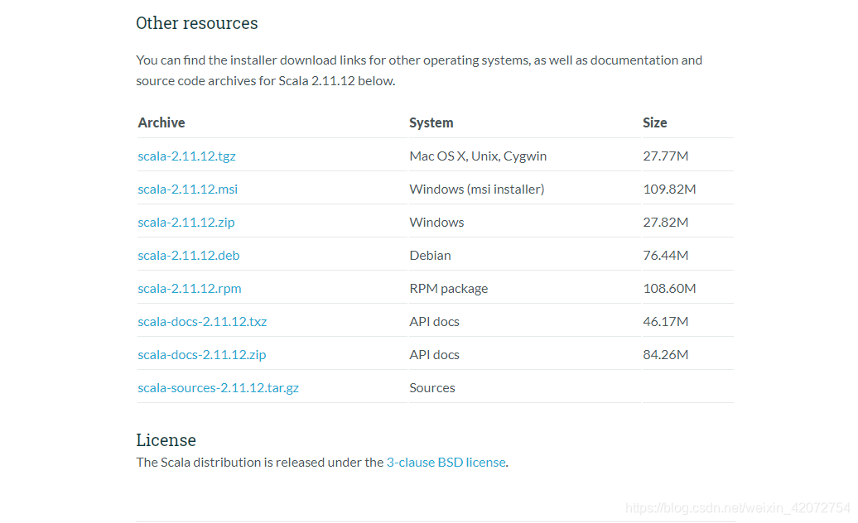Select 'API docs' cell in the docs zip row
The image size is (858, 523).
point(435,355)
